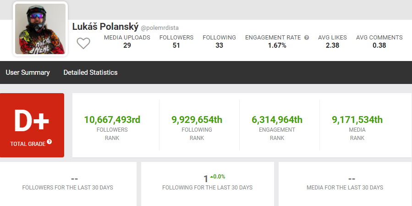Click Media For The Last 30 Days label
The width and height of the screenshot is (412, 206).
click(345, 188)
